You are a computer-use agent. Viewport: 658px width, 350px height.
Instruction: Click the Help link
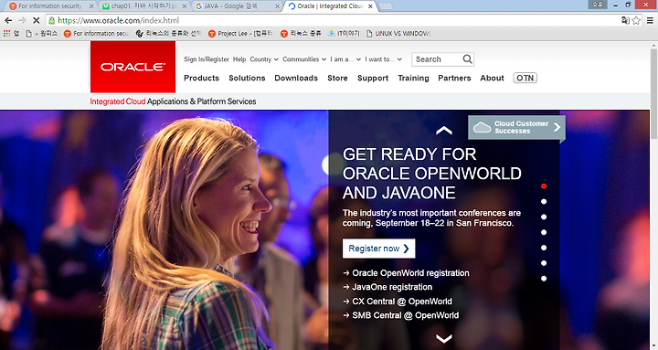(x=239, y=59)
